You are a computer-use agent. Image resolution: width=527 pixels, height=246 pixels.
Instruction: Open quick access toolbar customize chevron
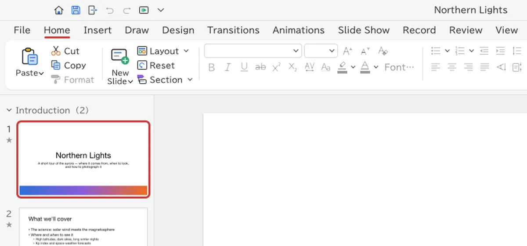tap(161, 10)
